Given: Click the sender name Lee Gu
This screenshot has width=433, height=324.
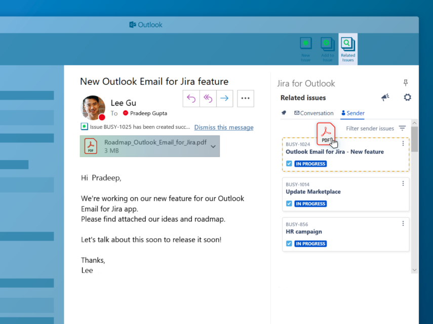Looking at the screenshot, I should tap(123, 103).
